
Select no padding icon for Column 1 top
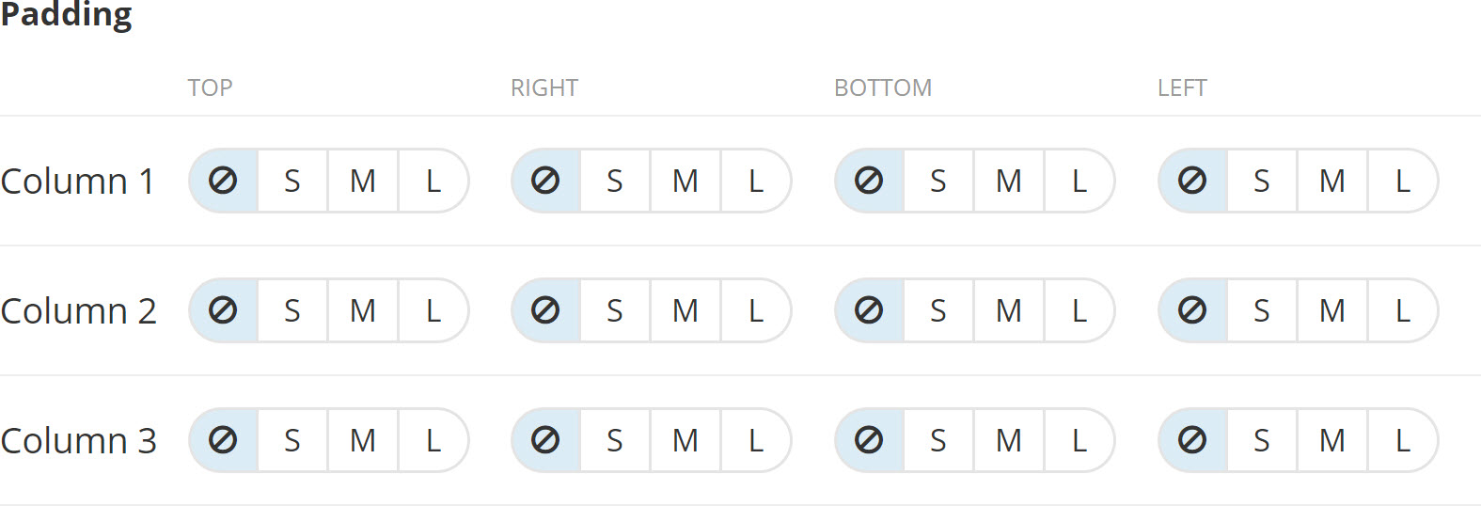coord(223,181)
